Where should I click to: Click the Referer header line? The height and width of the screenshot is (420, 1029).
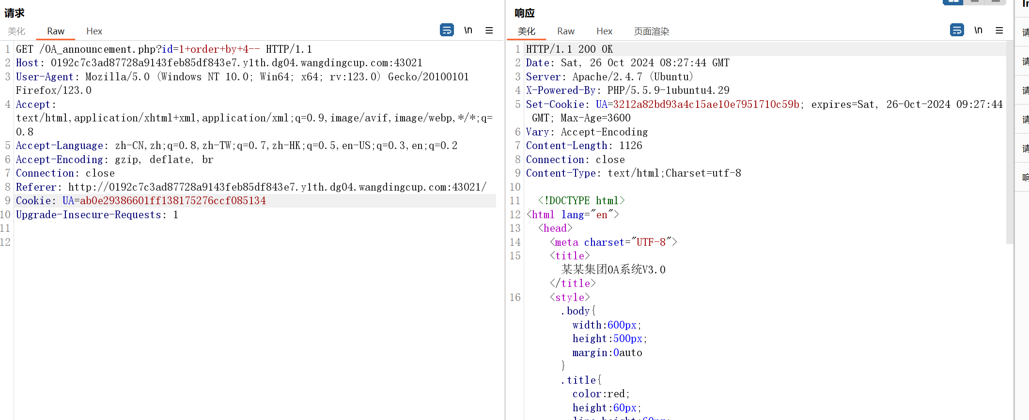coord(251,187)
